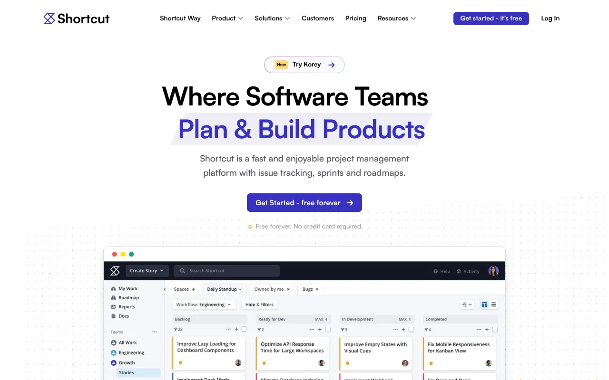Click the search magnifier icon in the app bar

(x=182, y=271)
